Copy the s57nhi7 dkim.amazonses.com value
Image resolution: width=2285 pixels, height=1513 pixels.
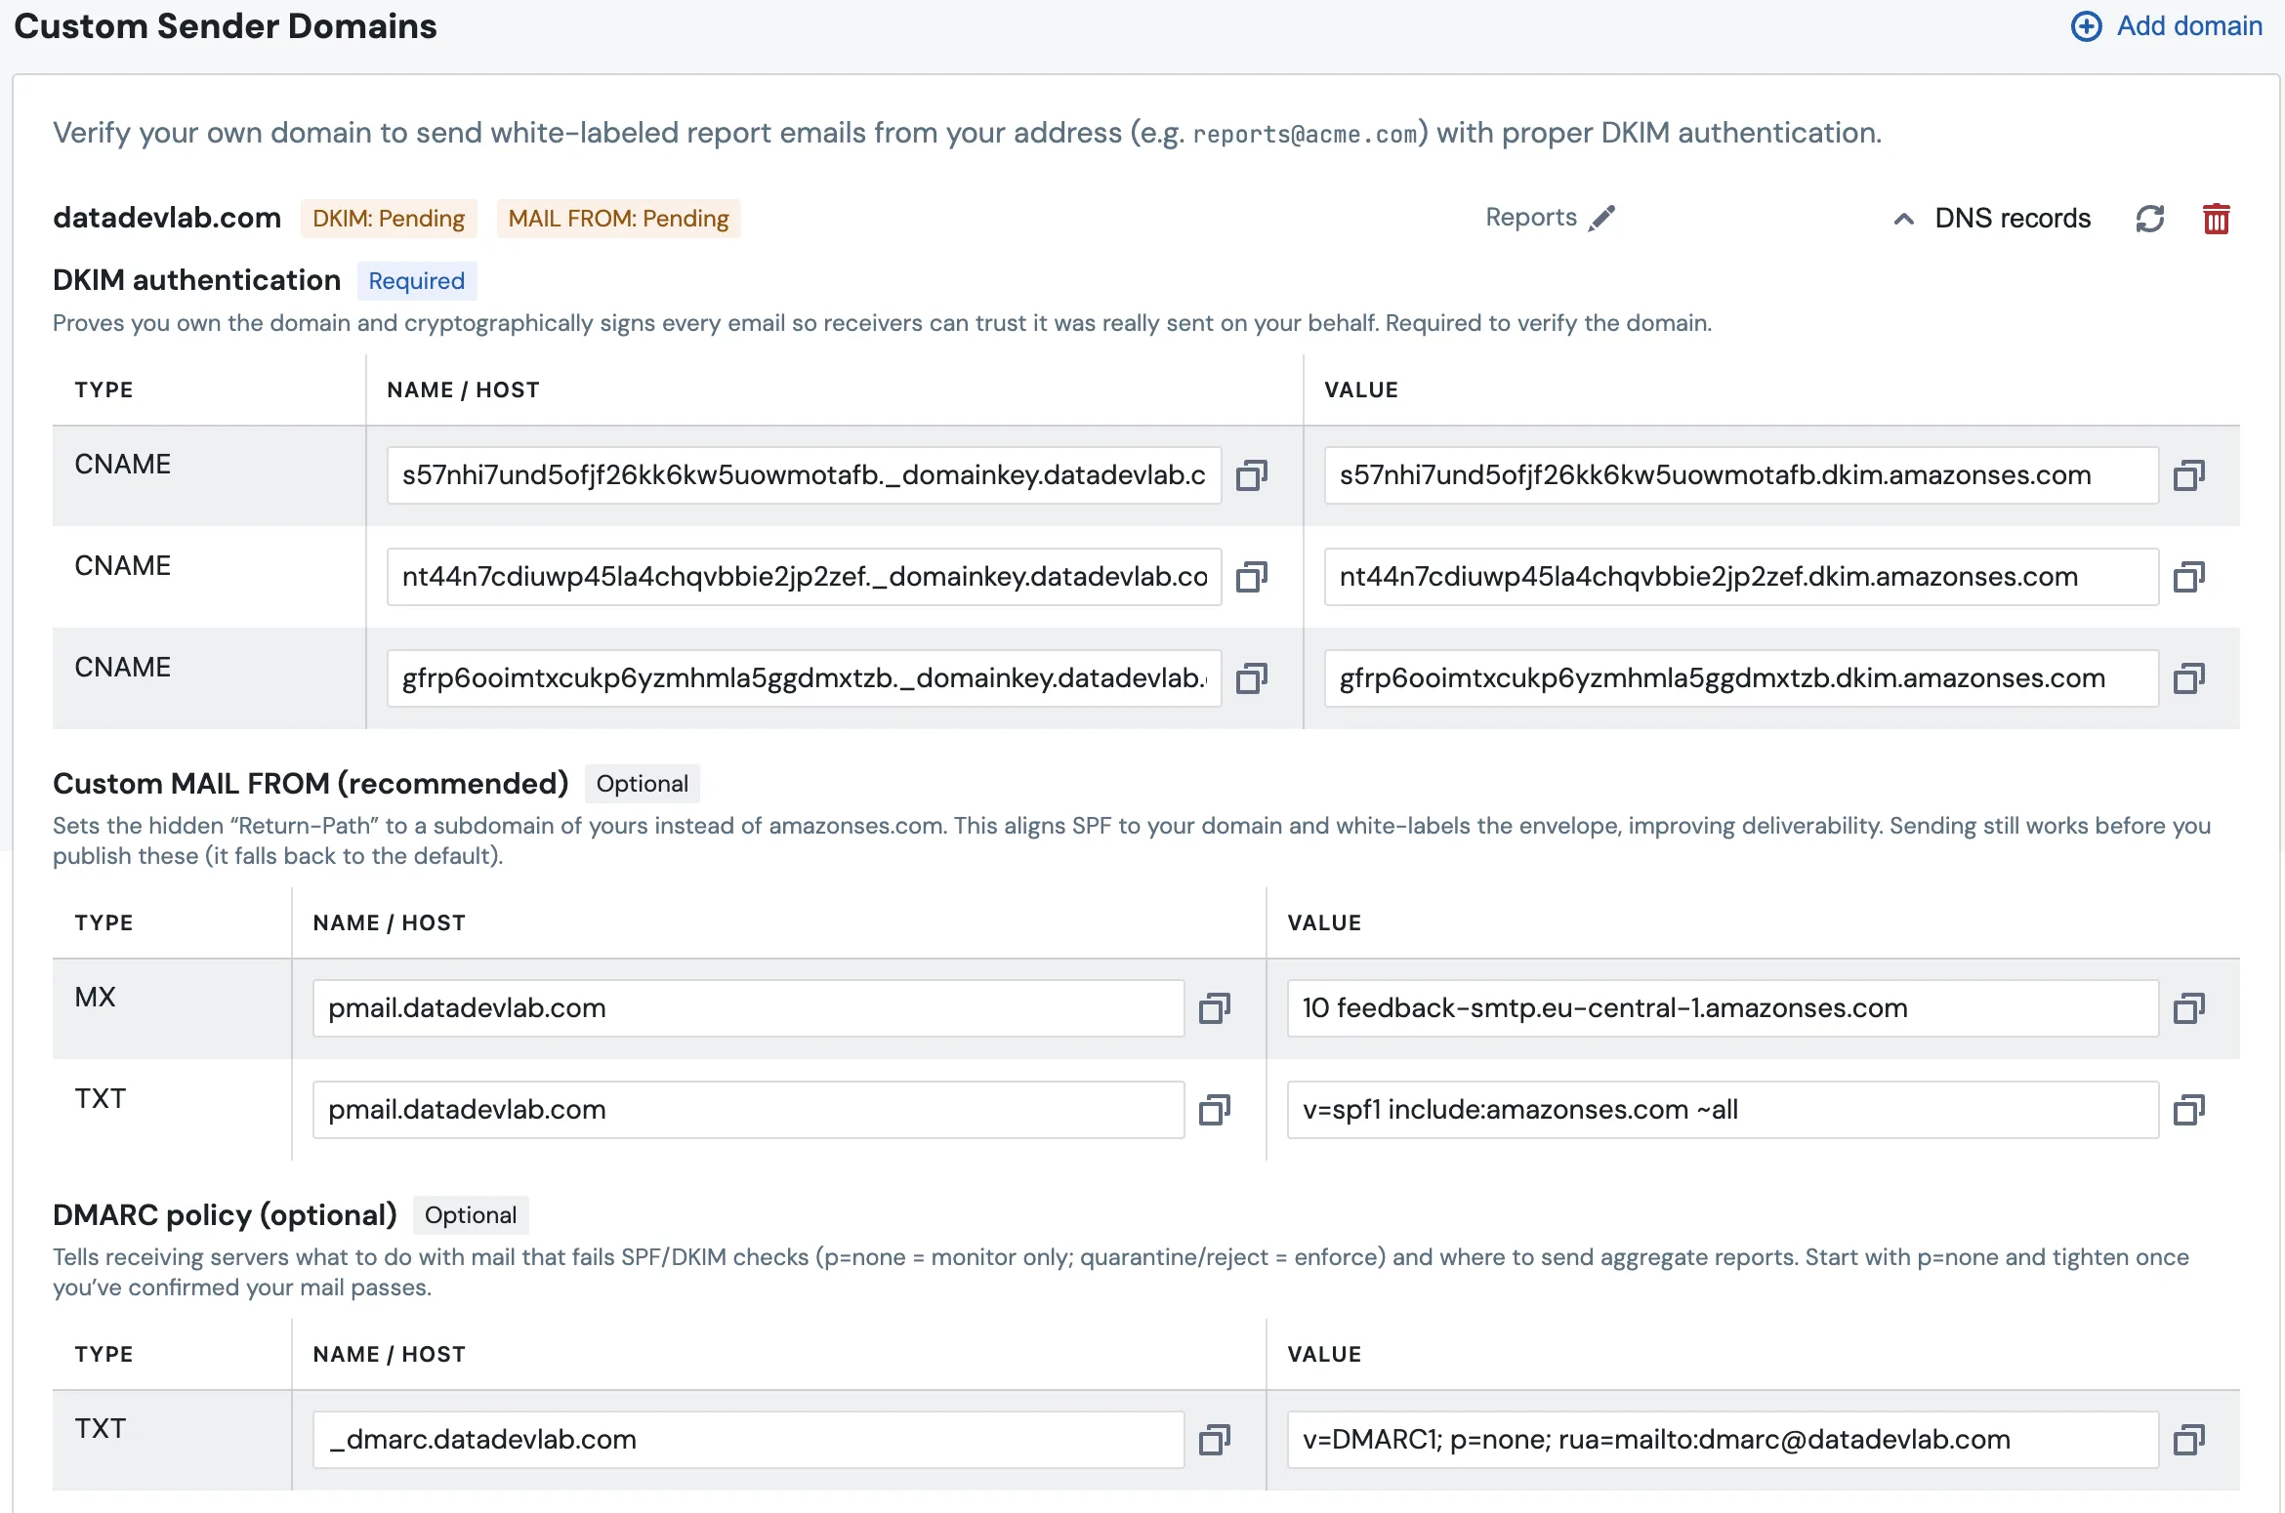[x=2188, y=475]
